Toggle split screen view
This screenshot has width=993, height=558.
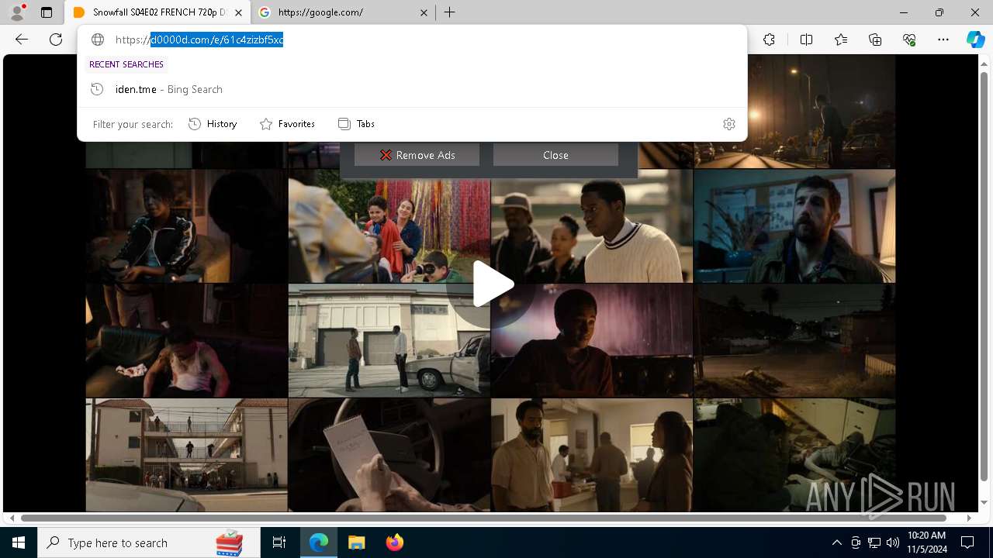click(x=806, y=40)
